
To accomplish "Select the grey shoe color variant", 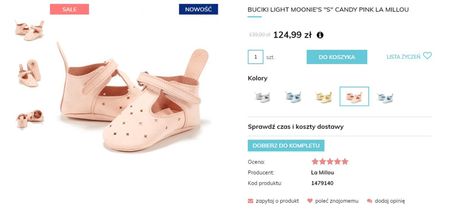I will [262, 97].
